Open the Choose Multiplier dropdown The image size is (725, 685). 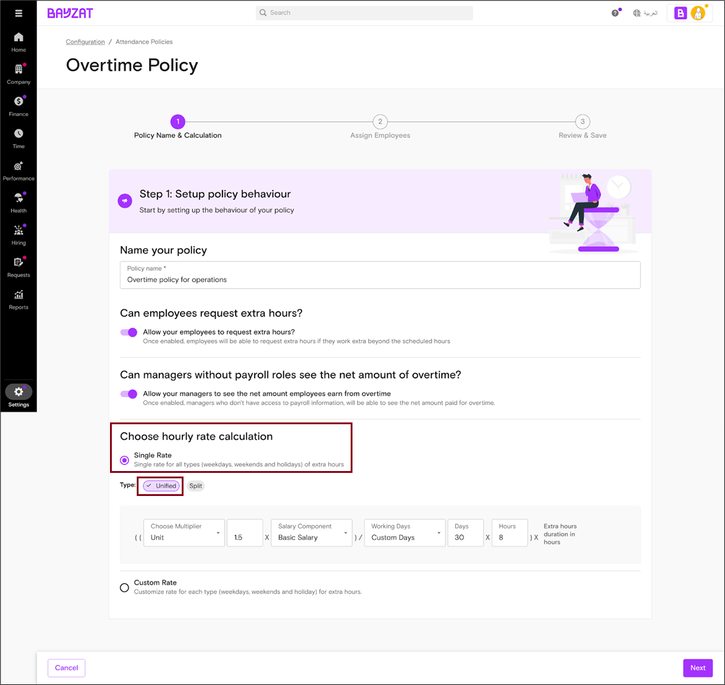click(184, 533)
